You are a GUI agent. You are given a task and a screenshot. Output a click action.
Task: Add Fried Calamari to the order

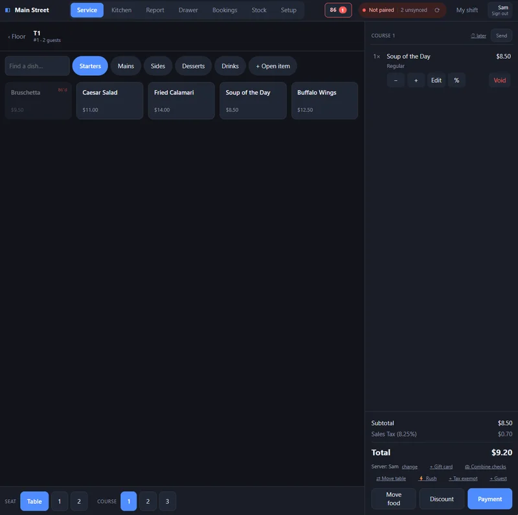(x=181, y=100)
